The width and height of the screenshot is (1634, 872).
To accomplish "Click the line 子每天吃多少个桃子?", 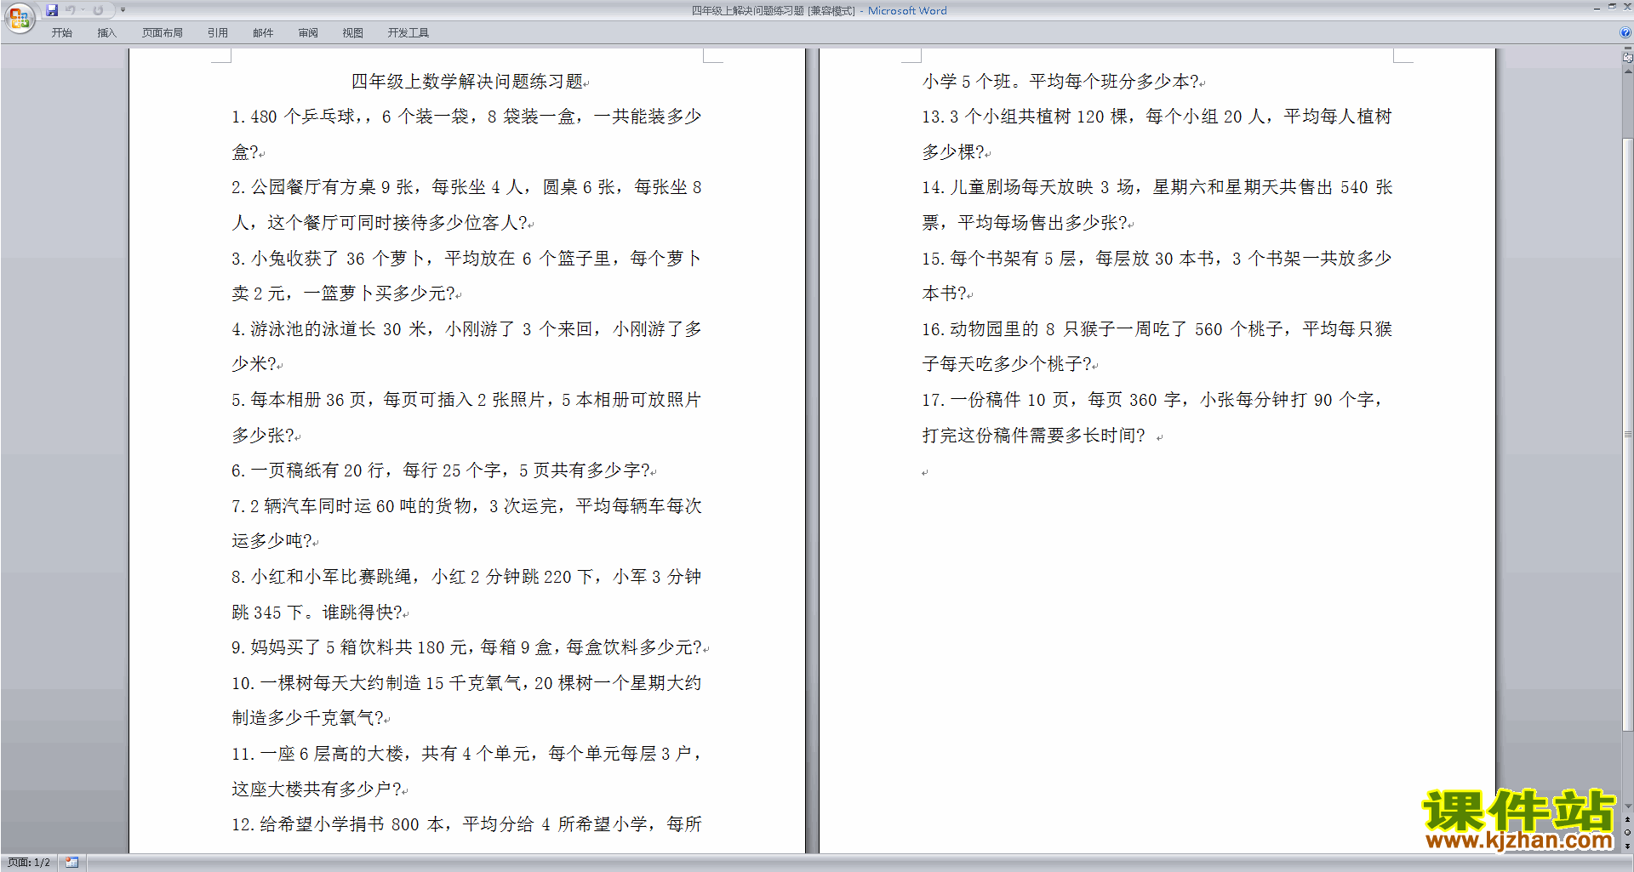I will coord(1007,364).
